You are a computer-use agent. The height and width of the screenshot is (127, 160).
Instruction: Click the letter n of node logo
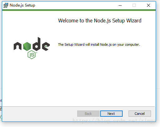(x=17, y=46)
